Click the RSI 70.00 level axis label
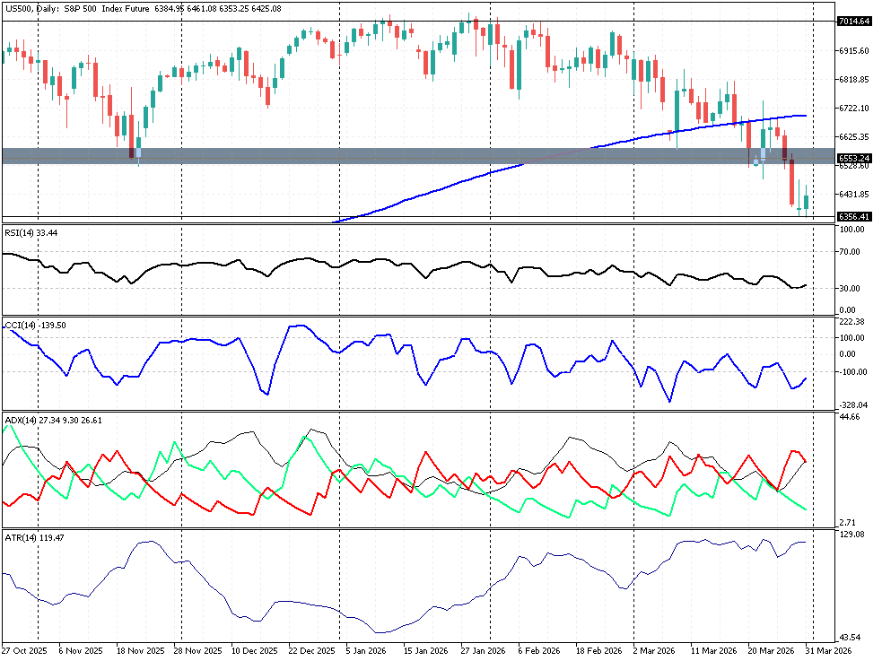This screenshot has width=882, height=661. click(x=851, y=252)
